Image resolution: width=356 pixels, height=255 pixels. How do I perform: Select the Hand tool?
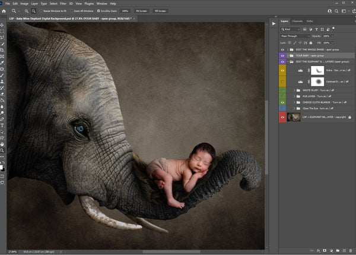(3, 144)
